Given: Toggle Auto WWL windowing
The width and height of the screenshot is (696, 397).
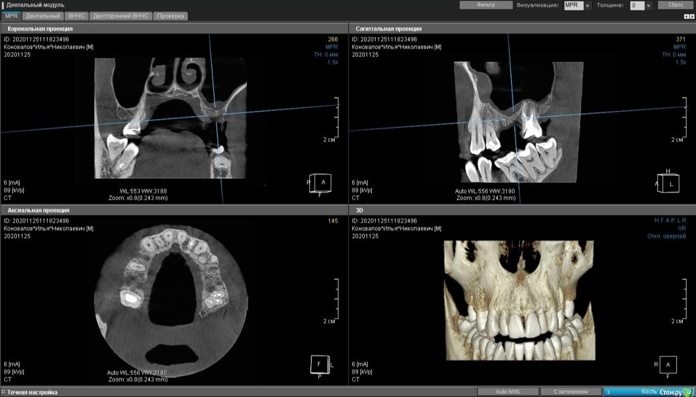Looking at the screenshot, I should (507, 392).
